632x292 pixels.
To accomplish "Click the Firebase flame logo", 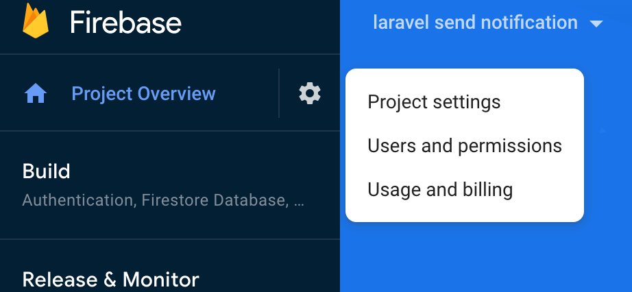I will coord(36,21).
